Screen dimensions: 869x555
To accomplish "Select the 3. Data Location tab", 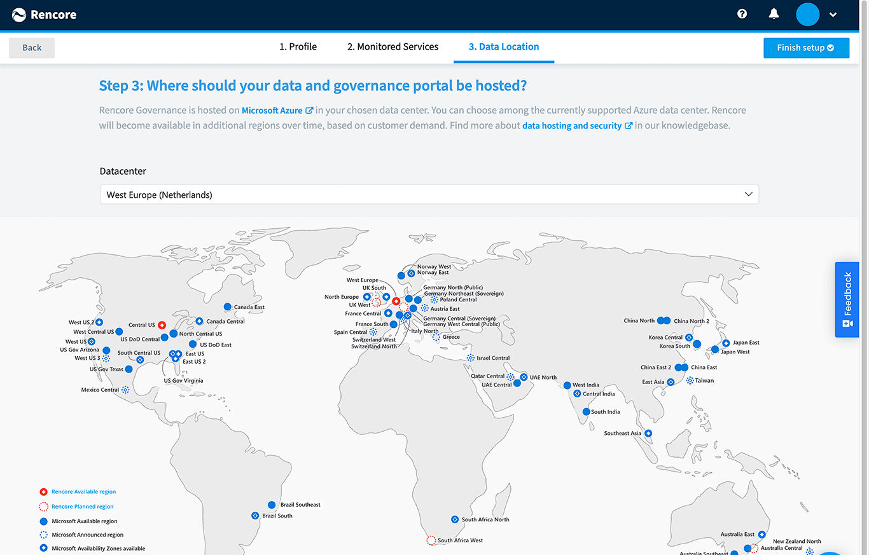I will pos(504,46).
